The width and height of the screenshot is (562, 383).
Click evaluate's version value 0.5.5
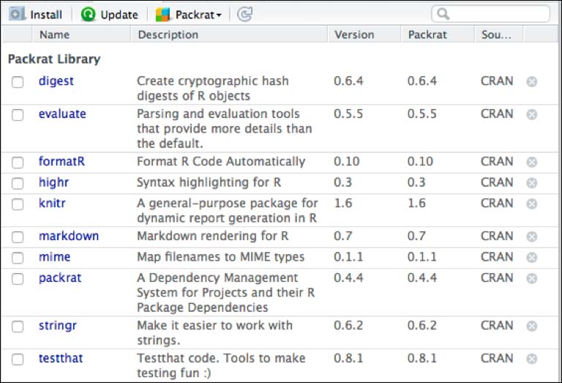[x=348, y=114]
